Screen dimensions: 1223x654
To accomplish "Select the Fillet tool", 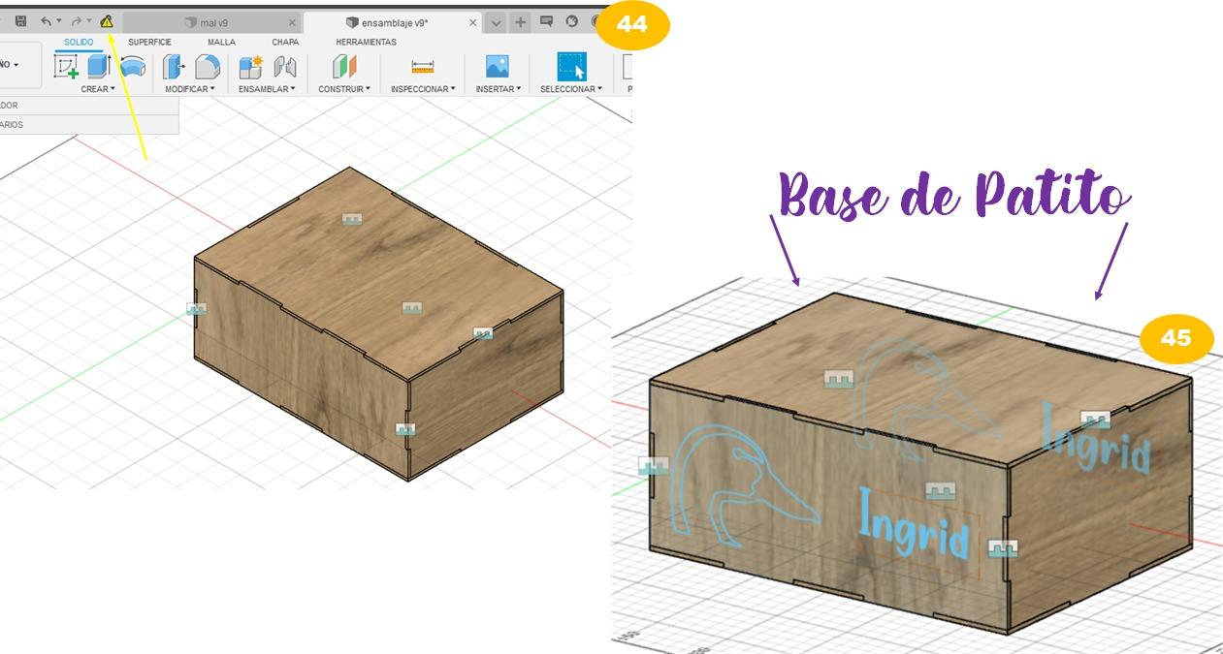I will [208, 67].
